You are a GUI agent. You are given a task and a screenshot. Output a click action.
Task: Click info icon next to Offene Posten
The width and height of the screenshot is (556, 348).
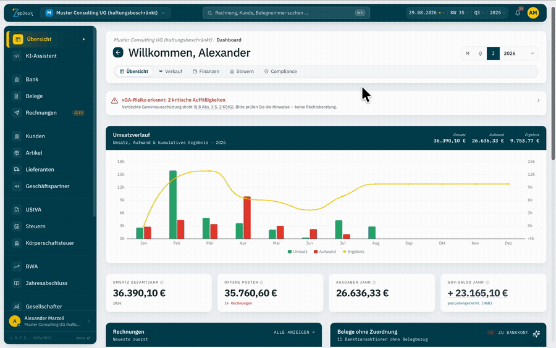coord(261,282)
